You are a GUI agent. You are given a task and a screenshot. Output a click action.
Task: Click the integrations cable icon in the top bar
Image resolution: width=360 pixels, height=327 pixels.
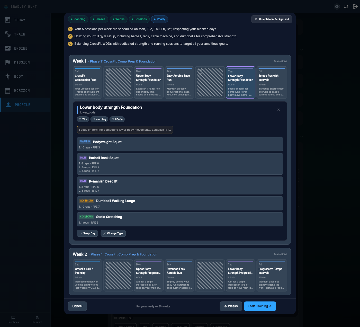click(346, 6)
